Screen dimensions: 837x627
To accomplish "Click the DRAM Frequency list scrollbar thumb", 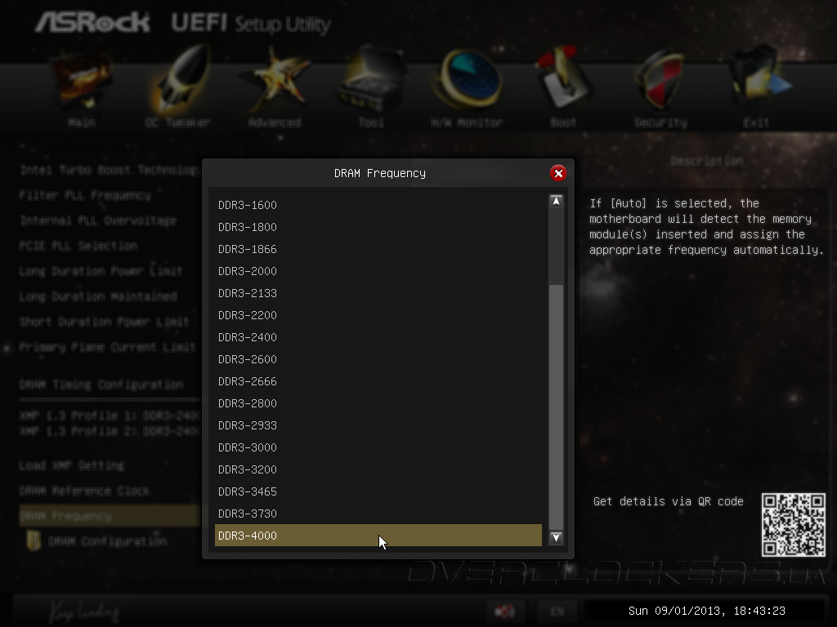I will coord(556,407).
